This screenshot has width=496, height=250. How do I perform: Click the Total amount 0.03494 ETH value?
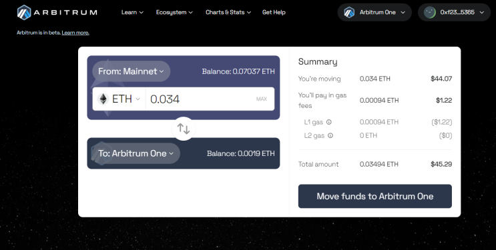tap(379, 164)
